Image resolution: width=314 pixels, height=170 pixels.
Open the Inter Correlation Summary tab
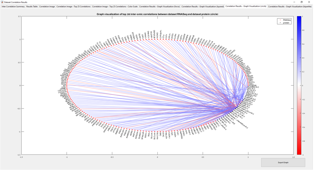point(13,6)
